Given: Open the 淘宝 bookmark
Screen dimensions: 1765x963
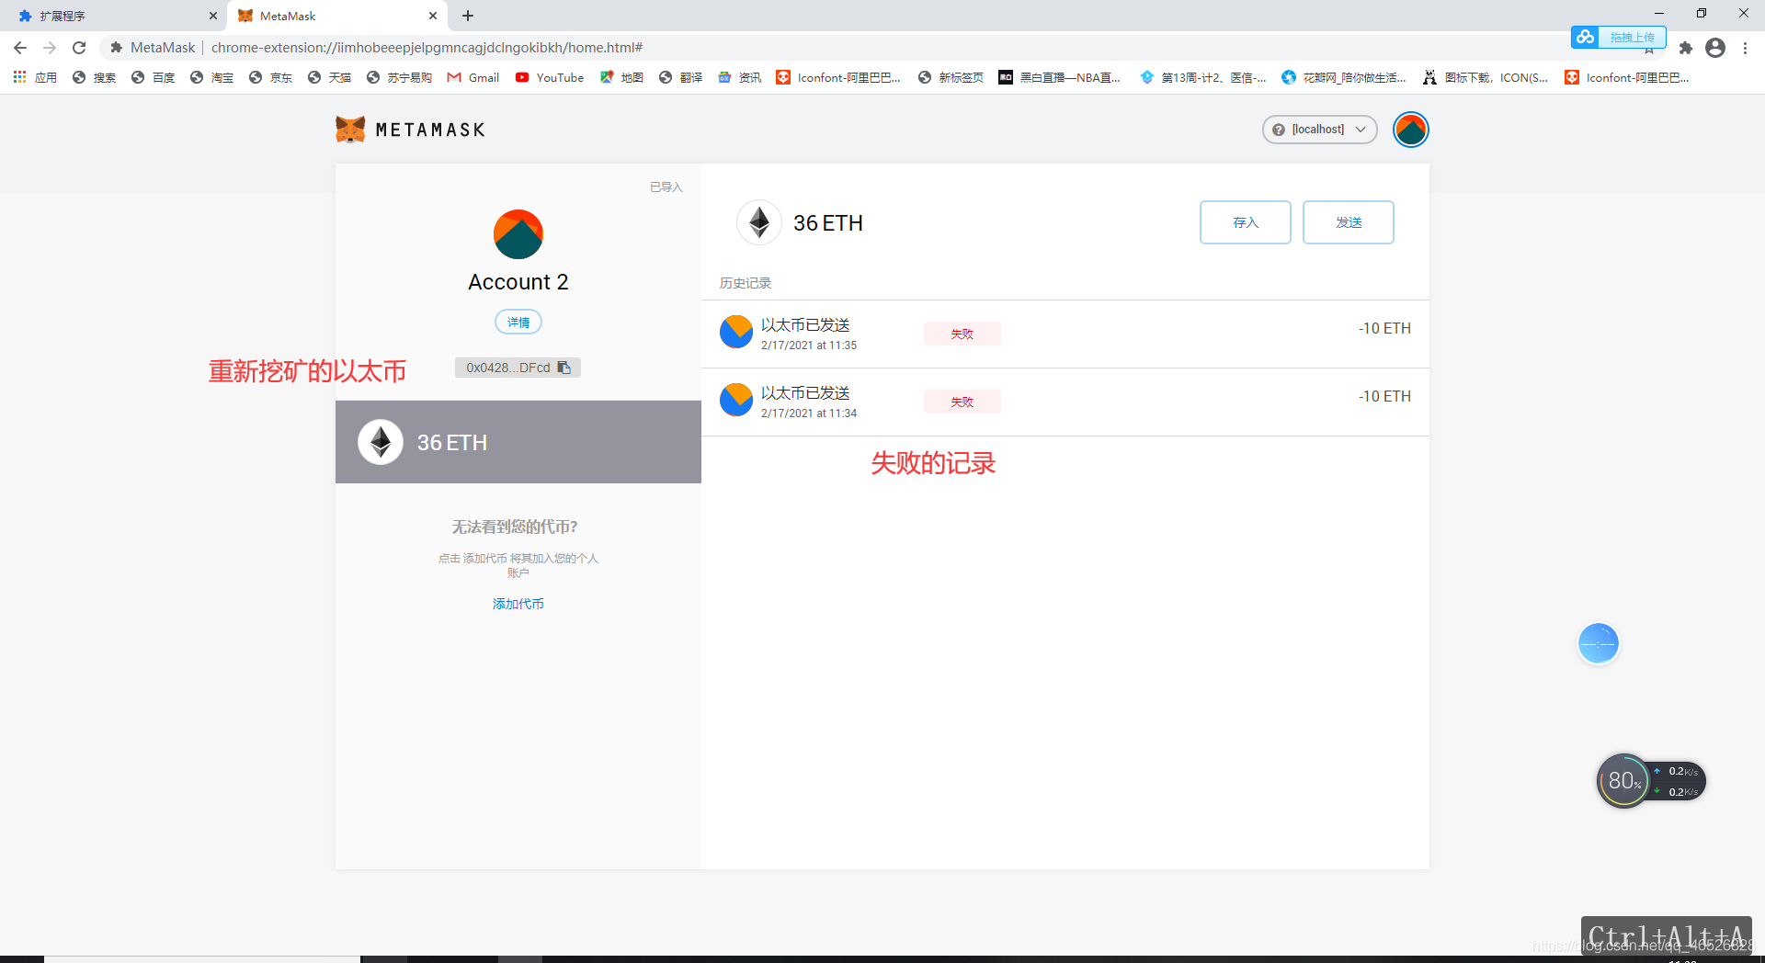Looking at the screenshot, I should point(211,78).
